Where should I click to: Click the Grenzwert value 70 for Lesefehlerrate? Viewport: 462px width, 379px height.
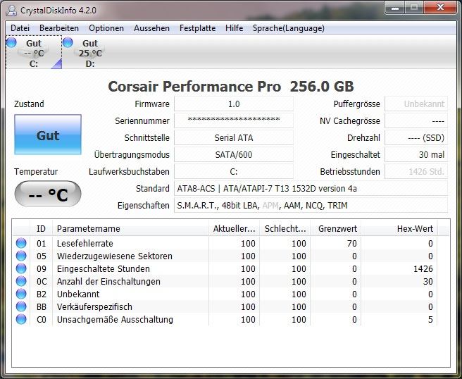[x=352, y=244]
